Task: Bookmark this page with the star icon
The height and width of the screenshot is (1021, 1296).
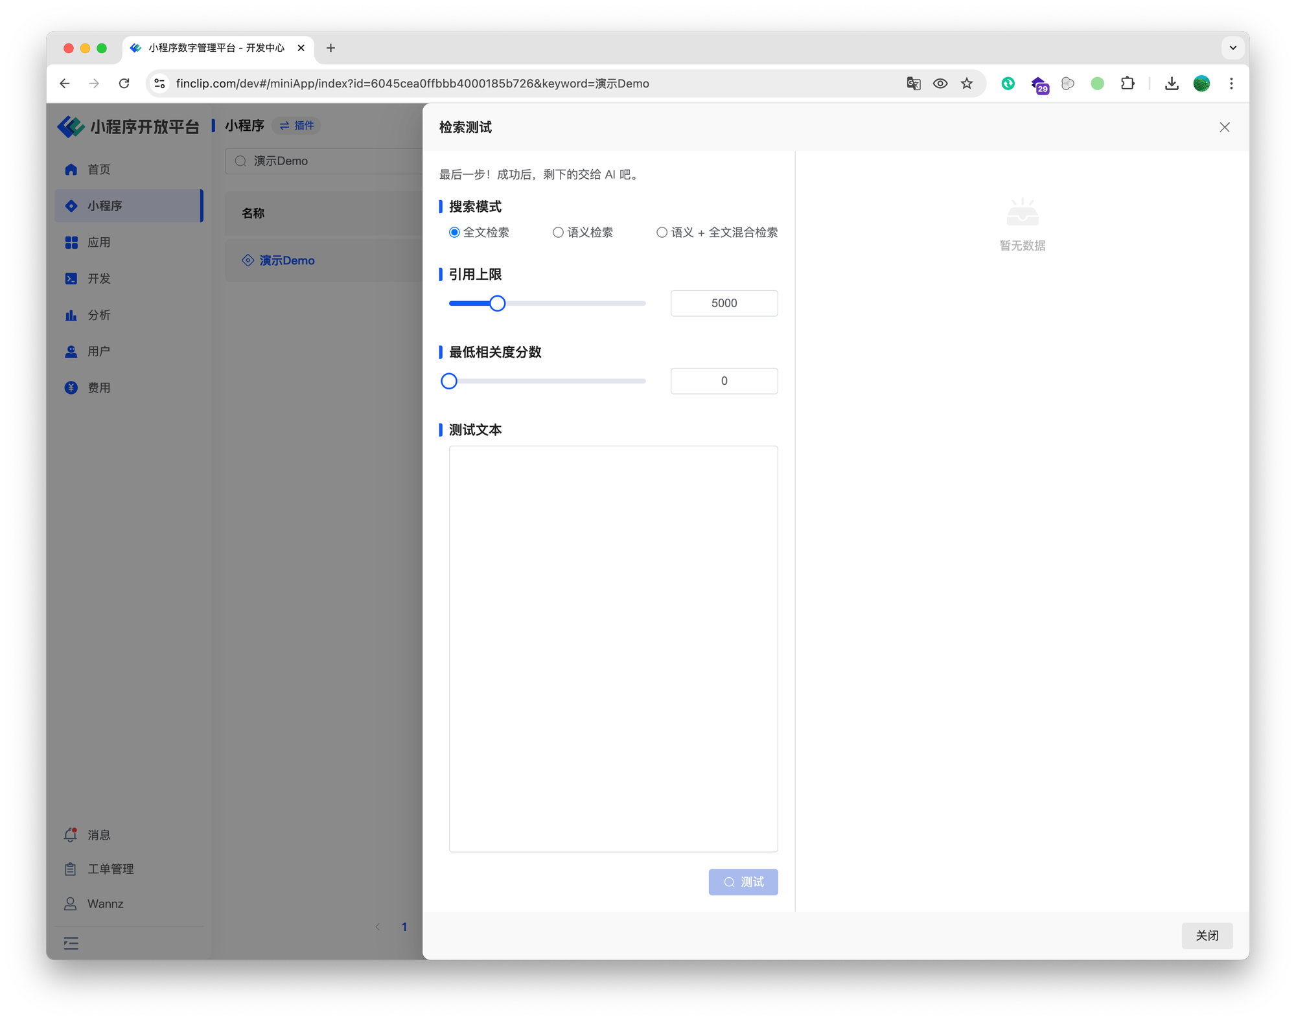Action: click(967, 84)
